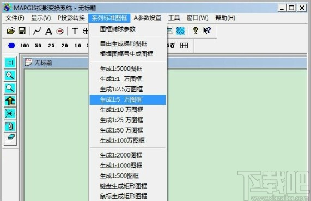Select highlighted 生成1:5 万图框 entry
311x201 pixels.
[127, 99]
